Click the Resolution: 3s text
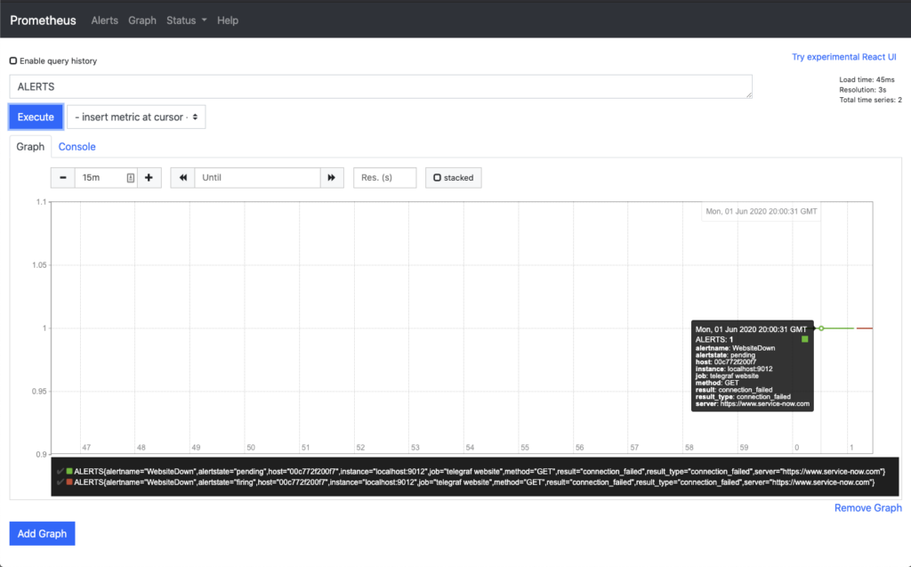This screenshot has height=567, width=911. (862, 90)
